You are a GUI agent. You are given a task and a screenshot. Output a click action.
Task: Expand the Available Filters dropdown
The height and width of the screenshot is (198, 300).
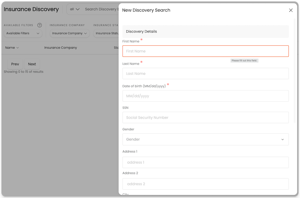click(23, 33)
